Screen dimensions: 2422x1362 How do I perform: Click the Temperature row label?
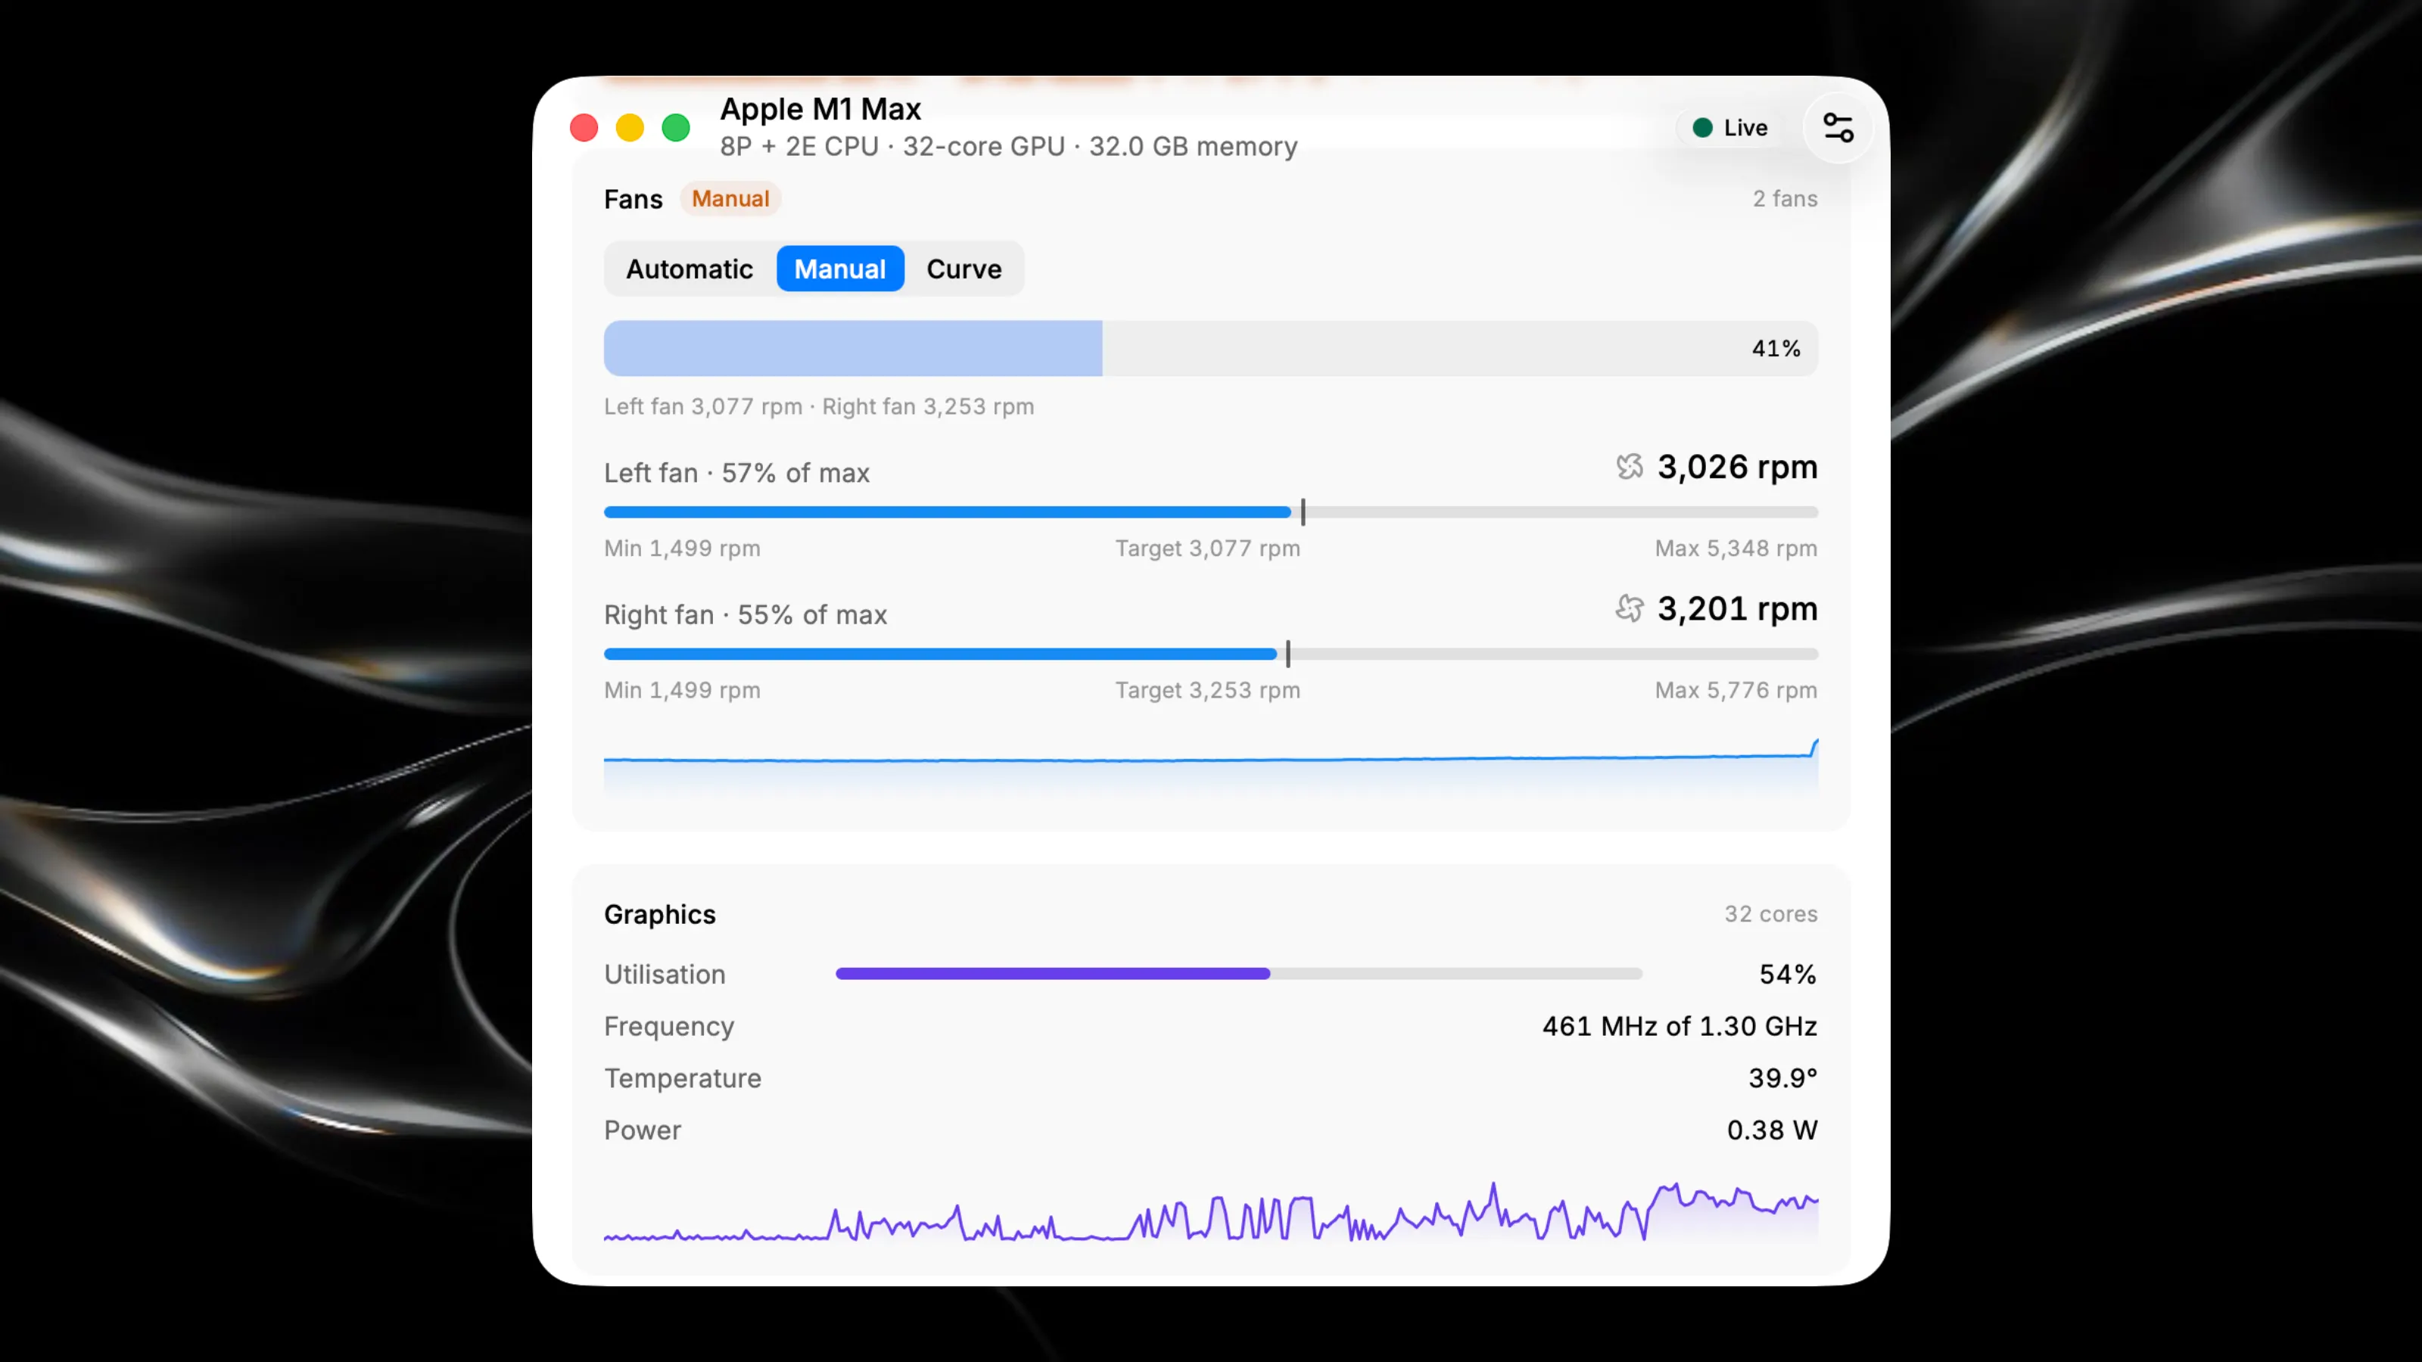pyautogui.click(x=683, y=1078)
